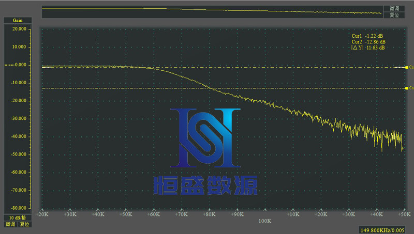
Task: Click the Cur1 -1.22 dB readout
Action: tap(367, 36)
